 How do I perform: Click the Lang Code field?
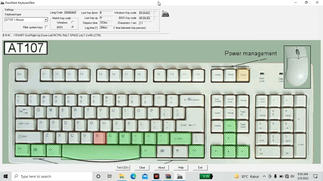71,13
